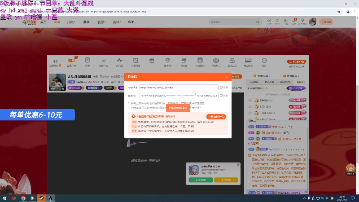Open Chrome from the taskbar

point(23,198)
